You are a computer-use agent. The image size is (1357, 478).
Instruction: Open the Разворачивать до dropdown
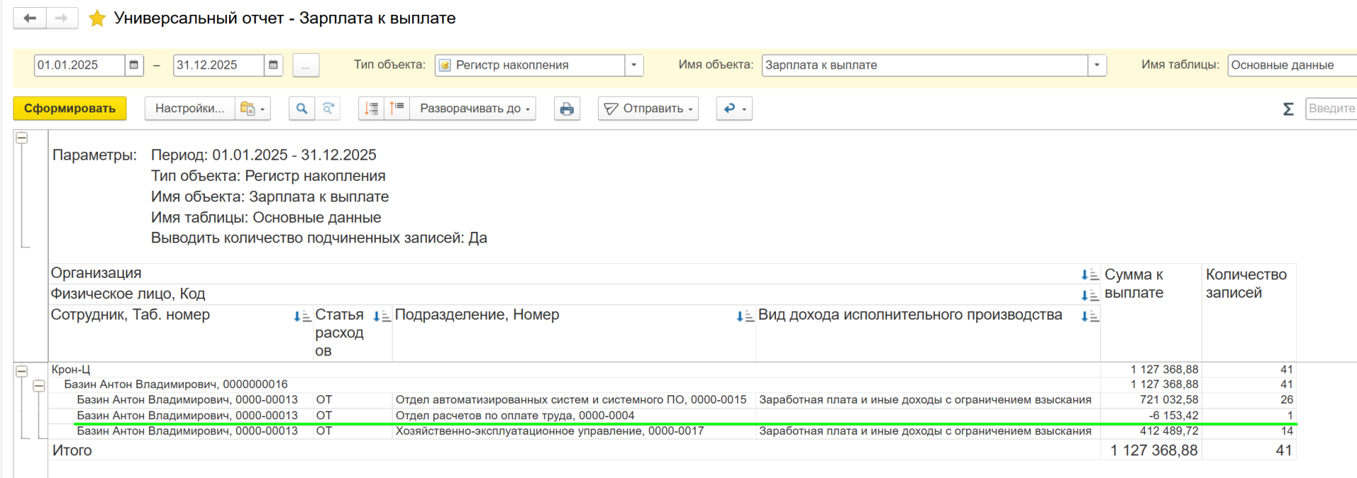[473, 108]
